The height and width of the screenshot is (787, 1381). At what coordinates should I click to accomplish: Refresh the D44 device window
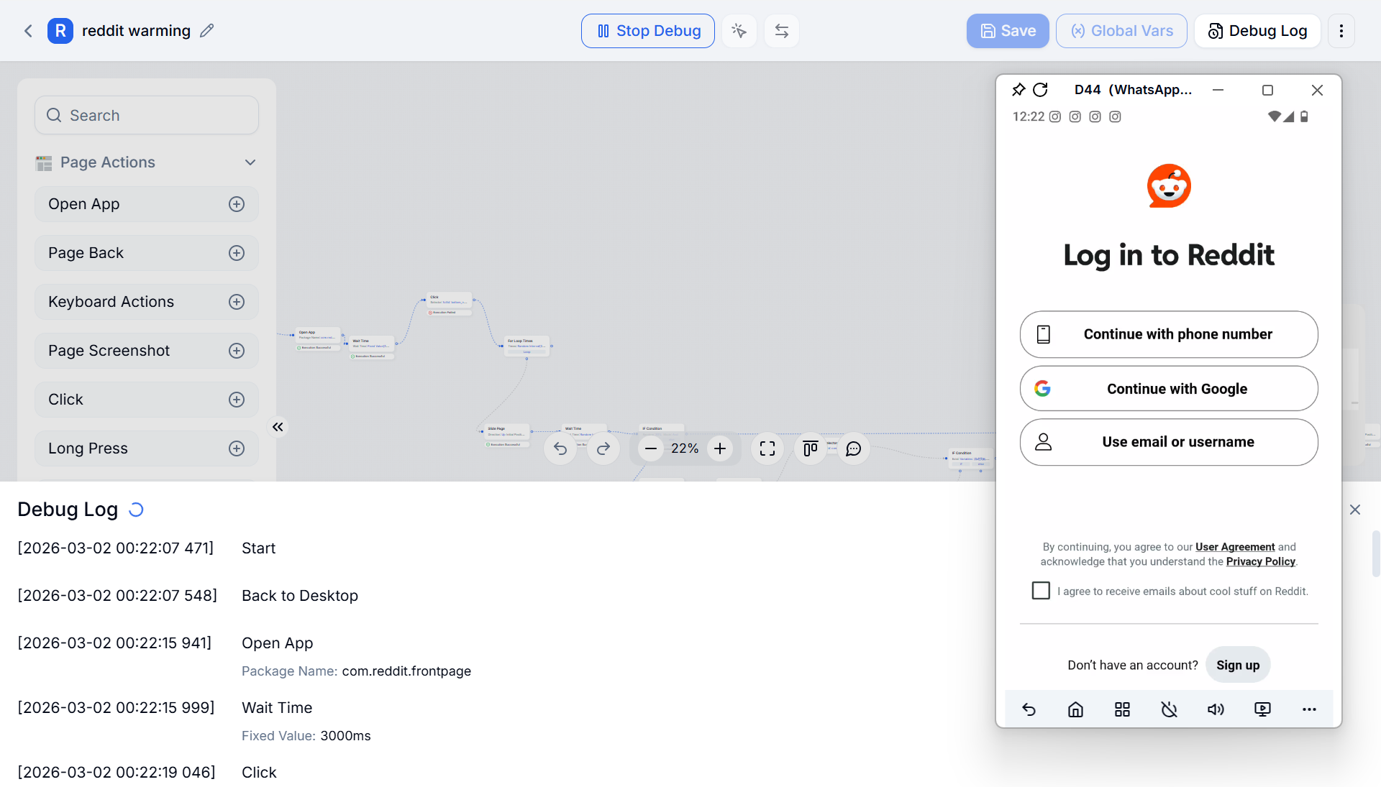1040,90
